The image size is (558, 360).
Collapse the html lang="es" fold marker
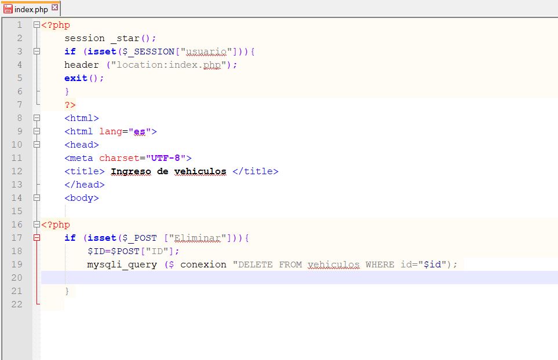pyautogui.click(x=37, y=131)
